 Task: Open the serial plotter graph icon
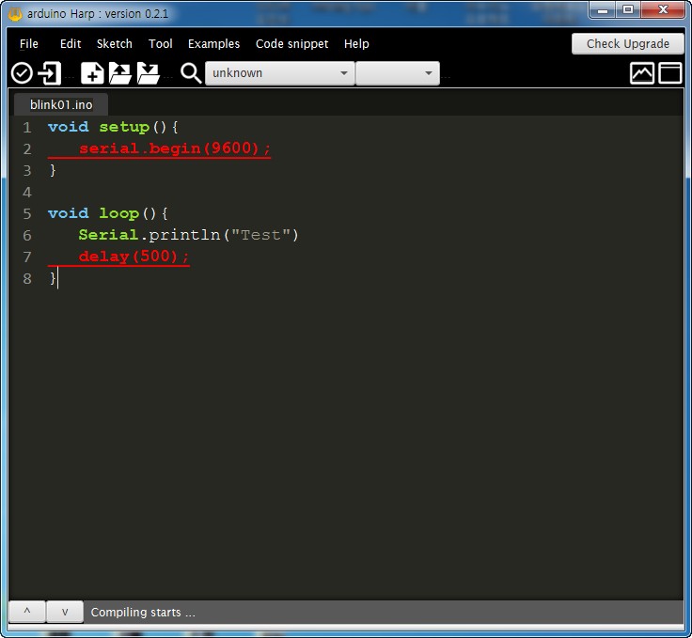click(641, 73)
